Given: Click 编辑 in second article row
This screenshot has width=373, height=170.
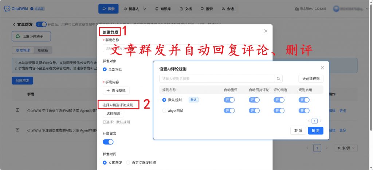Looking at the screenshot, I should pos(332,130).
